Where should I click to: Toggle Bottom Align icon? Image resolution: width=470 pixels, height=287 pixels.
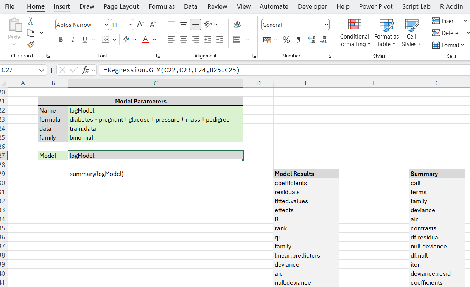click(196, 24)
